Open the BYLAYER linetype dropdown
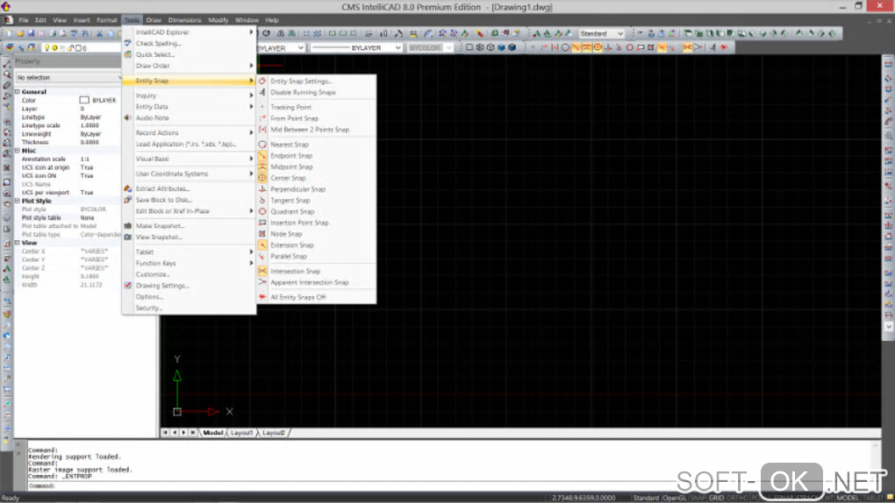Viewport: 895px width, 503px height. tap(357, 48)
